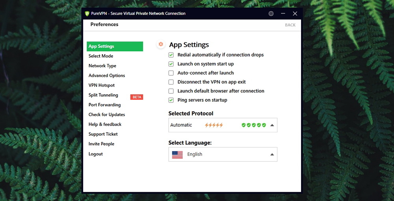Click the orange App Settings gear icon
The height and width of the screenshot is (201, 394).
click(161, 44)
